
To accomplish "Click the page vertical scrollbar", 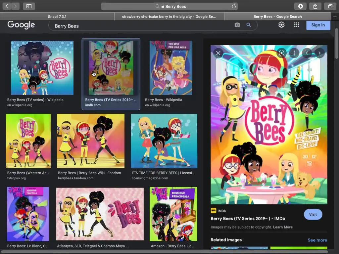I will pyautogui.click(x=336, y=43).
